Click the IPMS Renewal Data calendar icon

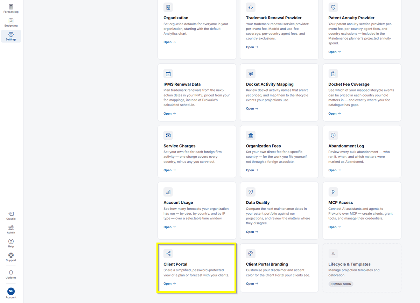168,74
